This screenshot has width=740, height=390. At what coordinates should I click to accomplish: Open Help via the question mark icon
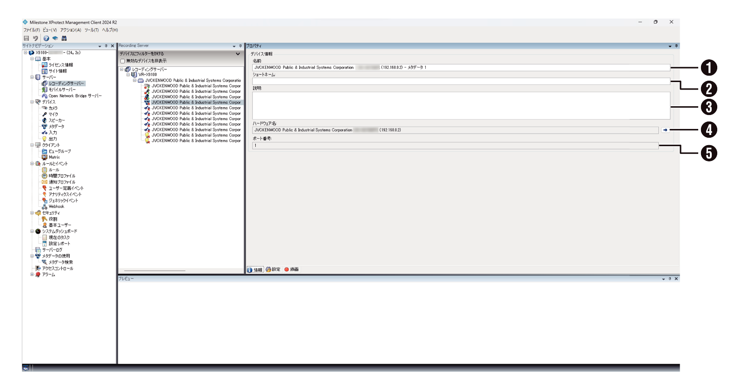(x=46, y=38)
